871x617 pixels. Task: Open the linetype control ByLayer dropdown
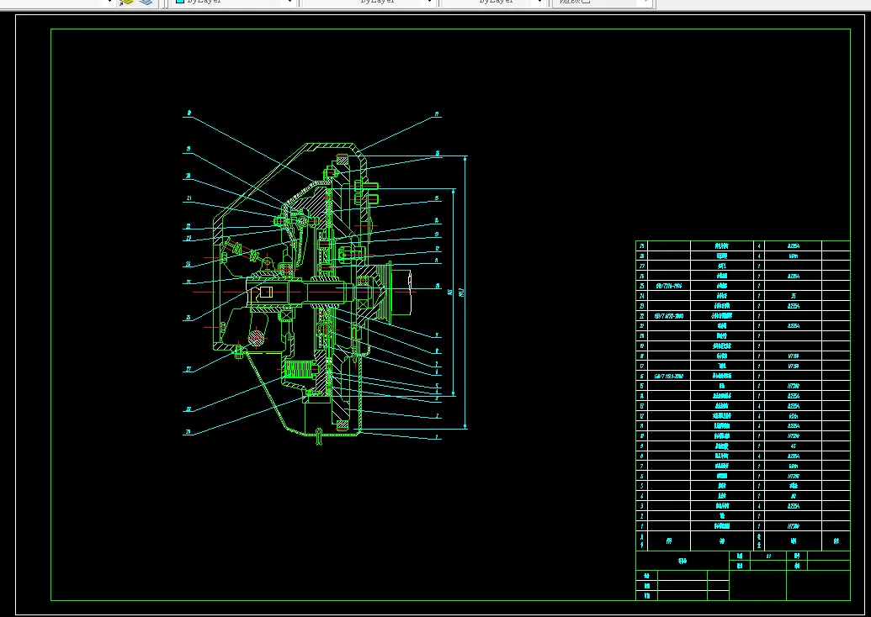[x=369, y=3]
